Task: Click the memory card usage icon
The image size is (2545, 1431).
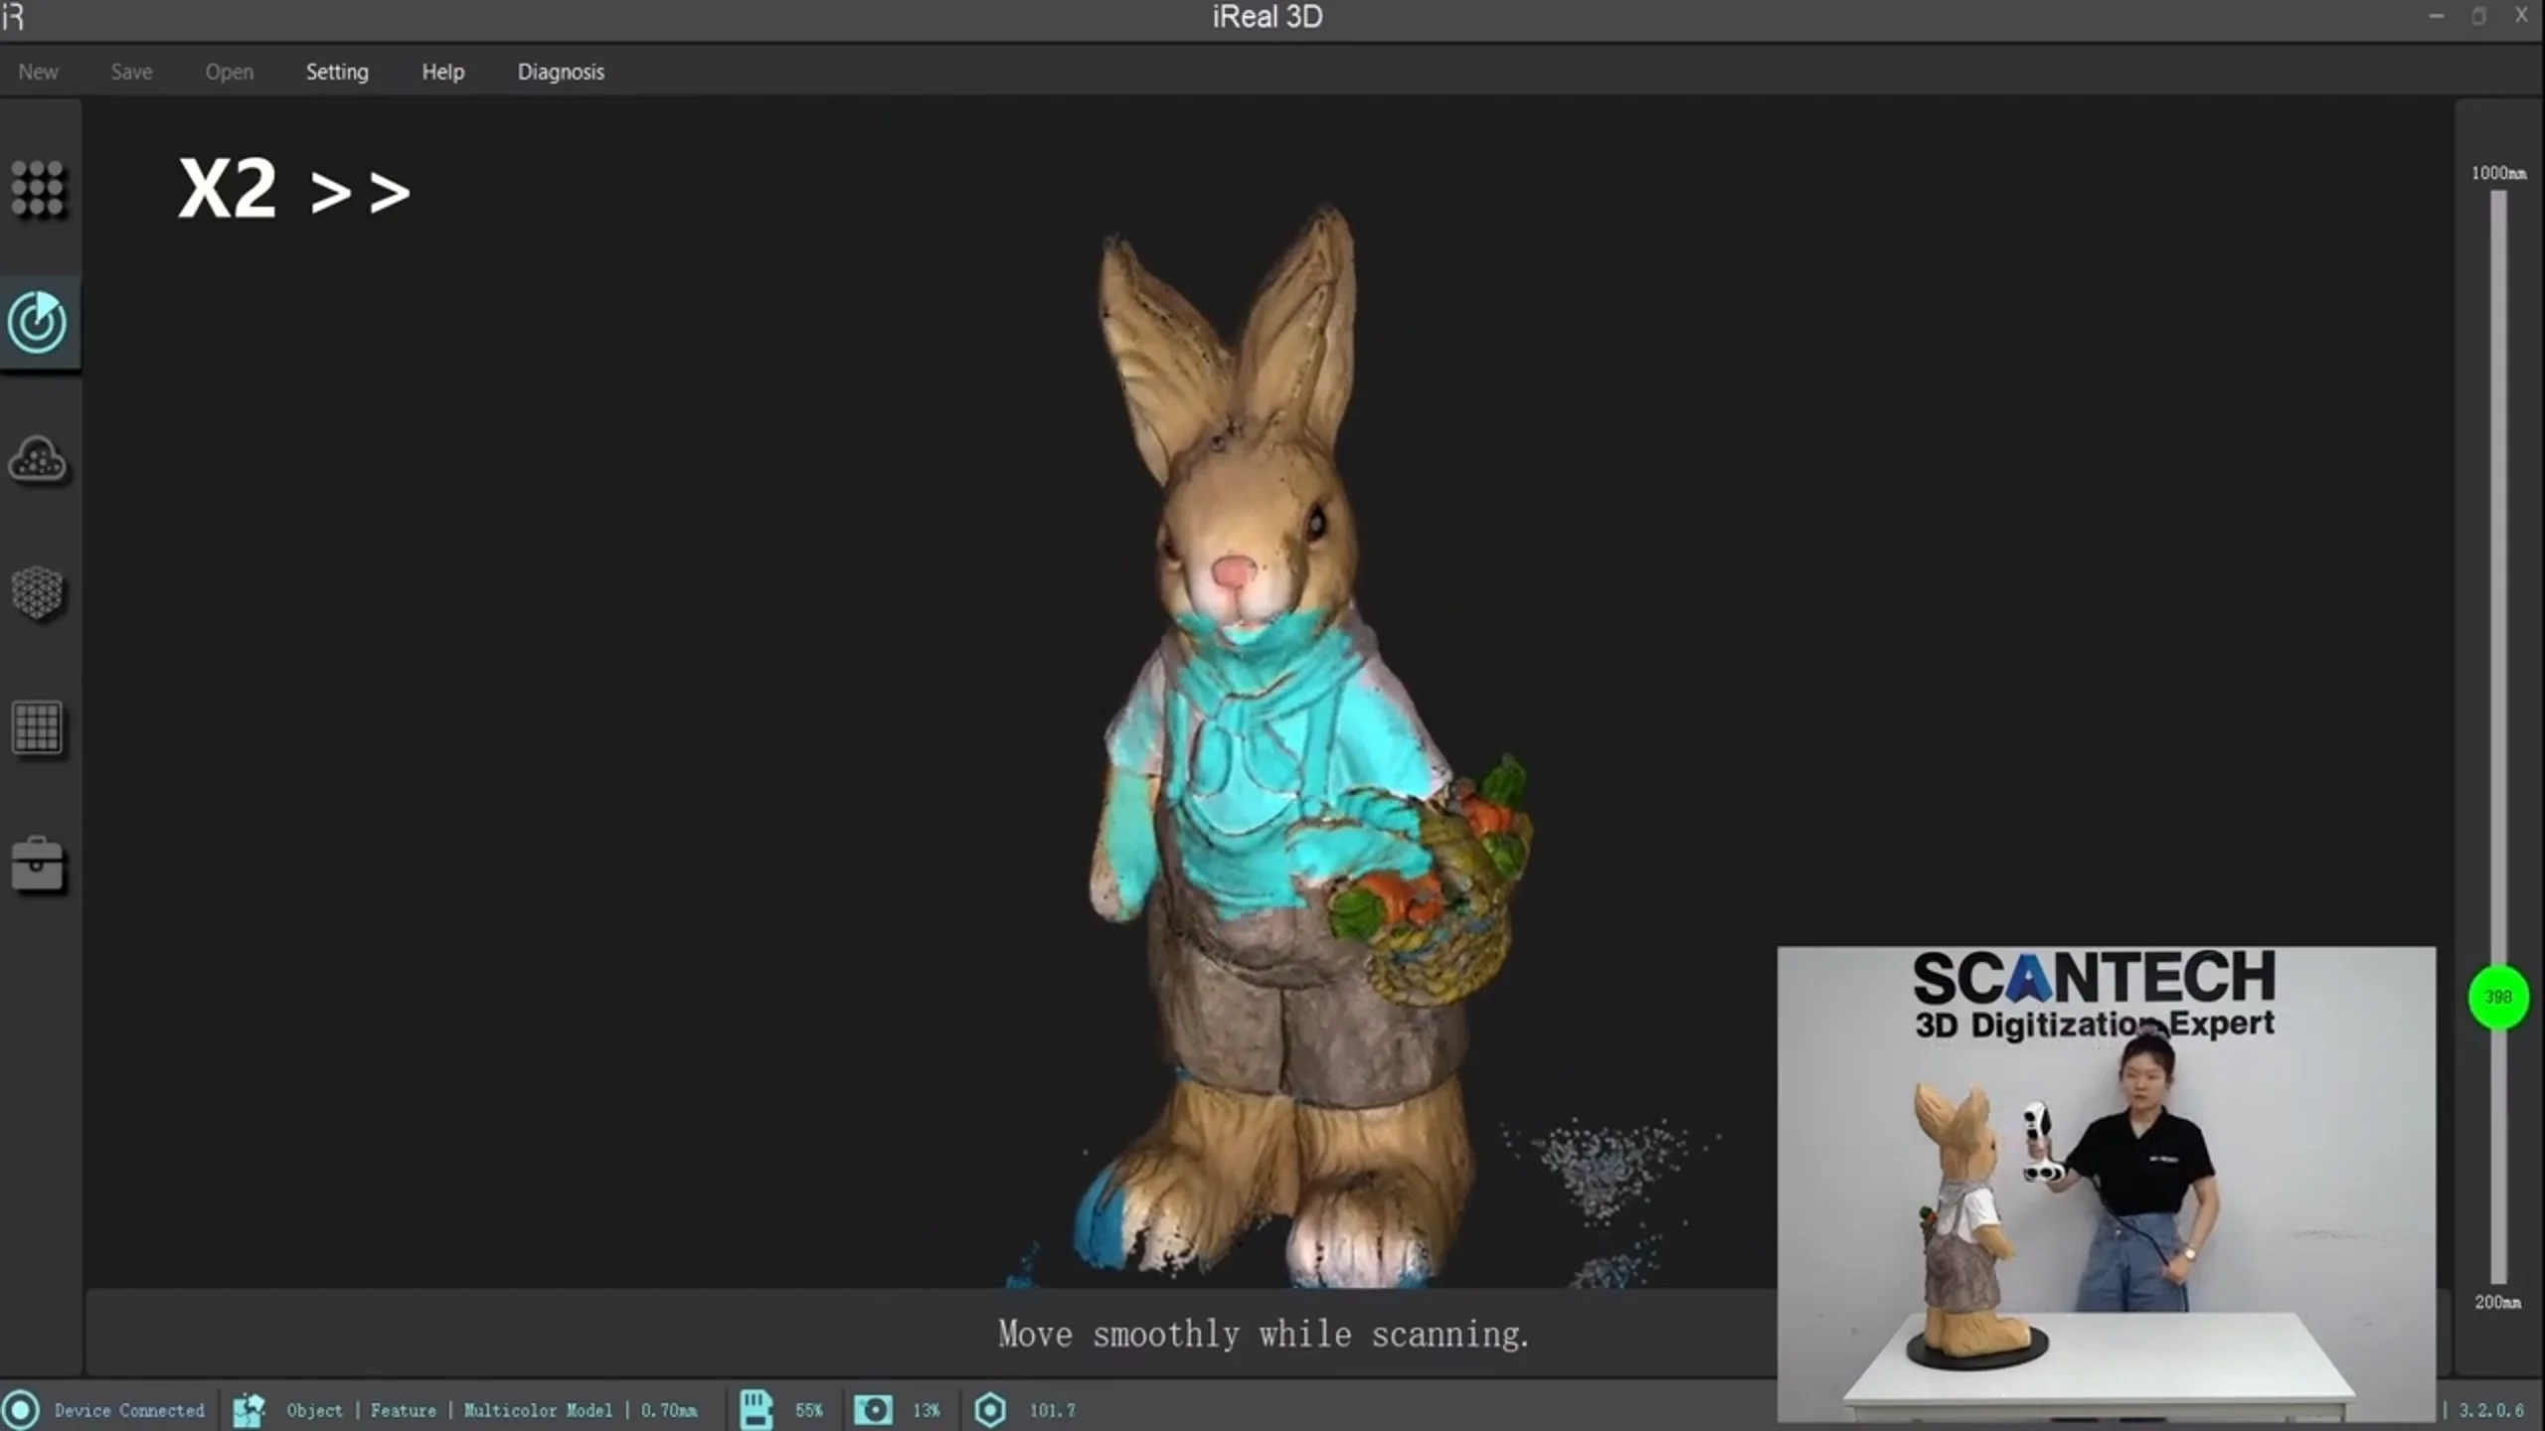Action: [756, 1409]
